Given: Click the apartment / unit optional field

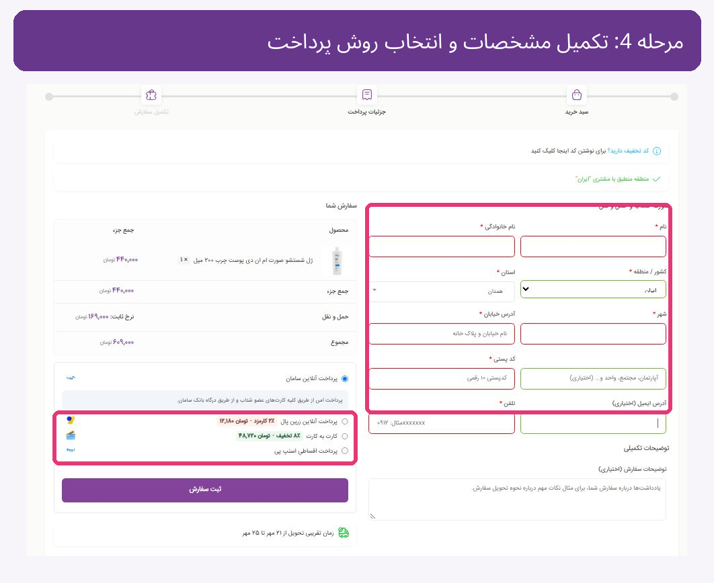Looking at the screenshot, I should [593, 378].
